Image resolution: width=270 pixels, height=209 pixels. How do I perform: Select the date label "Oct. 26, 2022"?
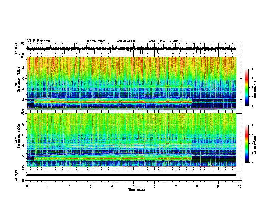coord(95,41)
